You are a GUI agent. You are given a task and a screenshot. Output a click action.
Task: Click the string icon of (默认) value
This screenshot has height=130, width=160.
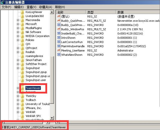[x=59, y=16]
